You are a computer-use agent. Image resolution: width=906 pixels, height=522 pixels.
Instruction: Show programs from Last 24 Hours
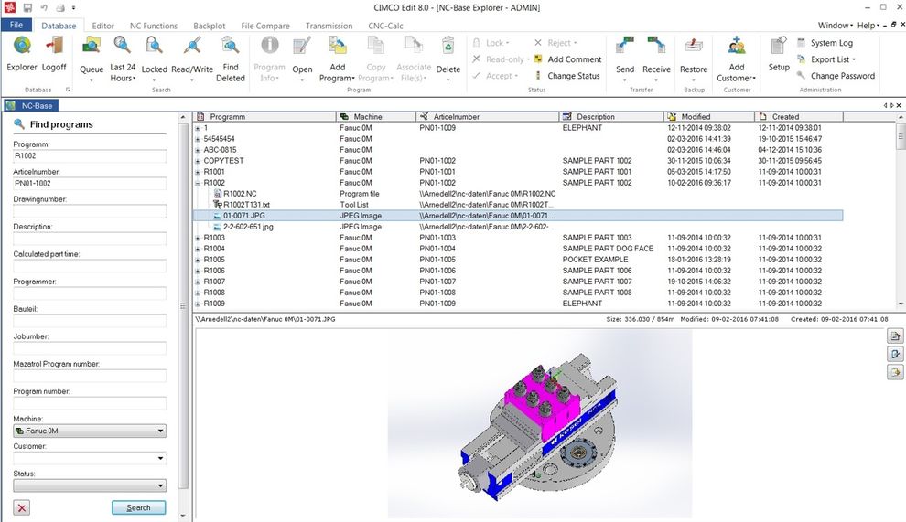tap(123, 58)
